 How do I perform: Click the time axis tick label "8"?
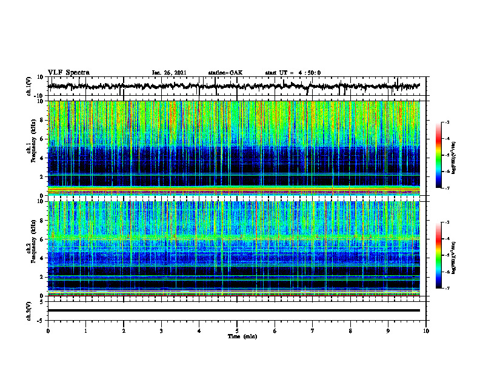pyautogui.click(x=350, y=331)
